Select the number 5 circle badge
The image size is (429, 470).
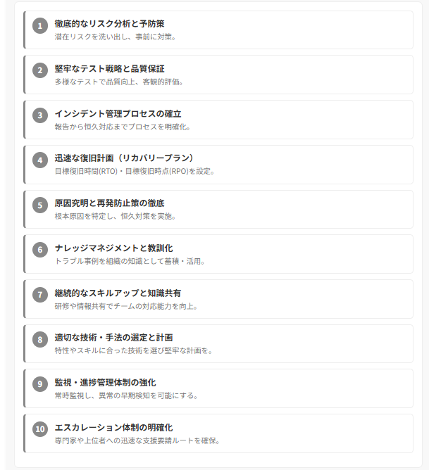pyautogui.click(x=40, y=205)
